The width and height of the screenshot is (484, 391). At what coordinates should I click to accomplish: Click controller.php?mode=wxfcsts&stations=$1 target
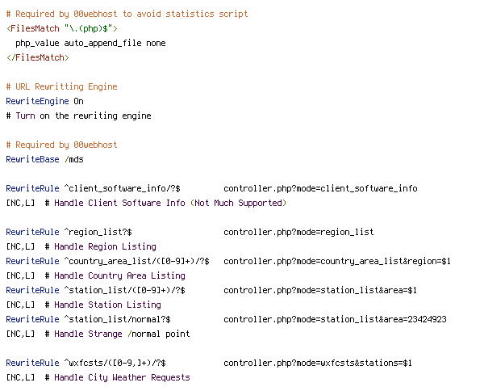pyautogui.click(x=318, y=363)
